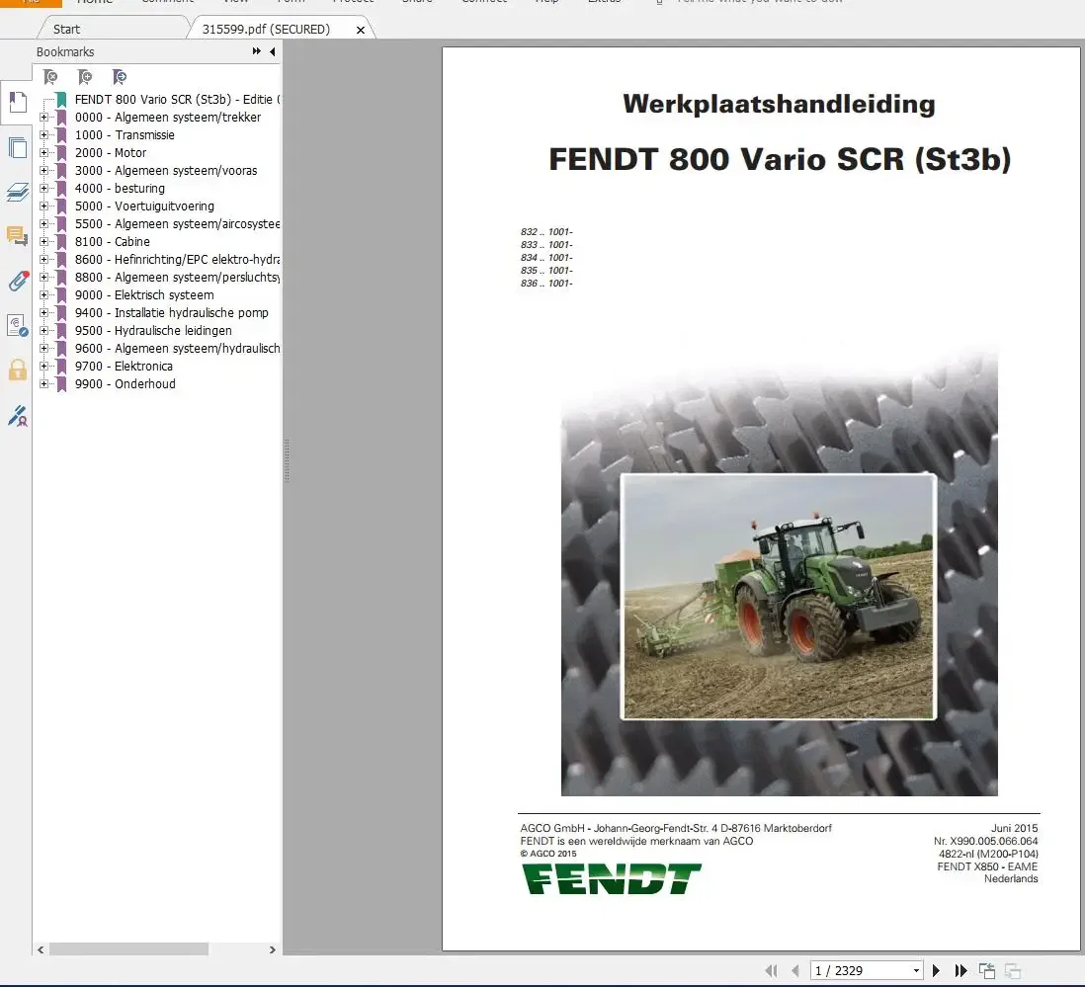The image size is (1085, 987).
Task: Open the Layers panel icon
Action: coord(18,193)
